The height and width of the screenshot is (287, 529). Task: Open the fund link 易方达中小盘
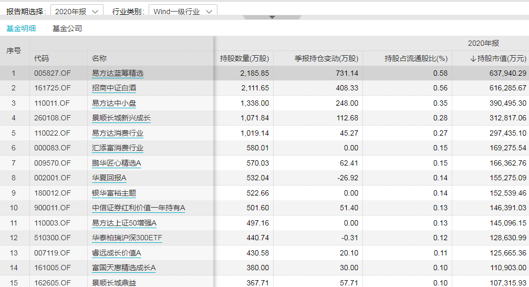click(114, 104)
